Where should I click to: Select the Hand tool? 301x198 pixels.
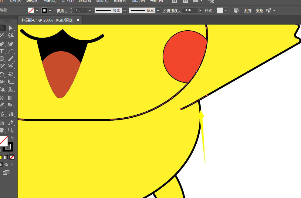(2, 130)
